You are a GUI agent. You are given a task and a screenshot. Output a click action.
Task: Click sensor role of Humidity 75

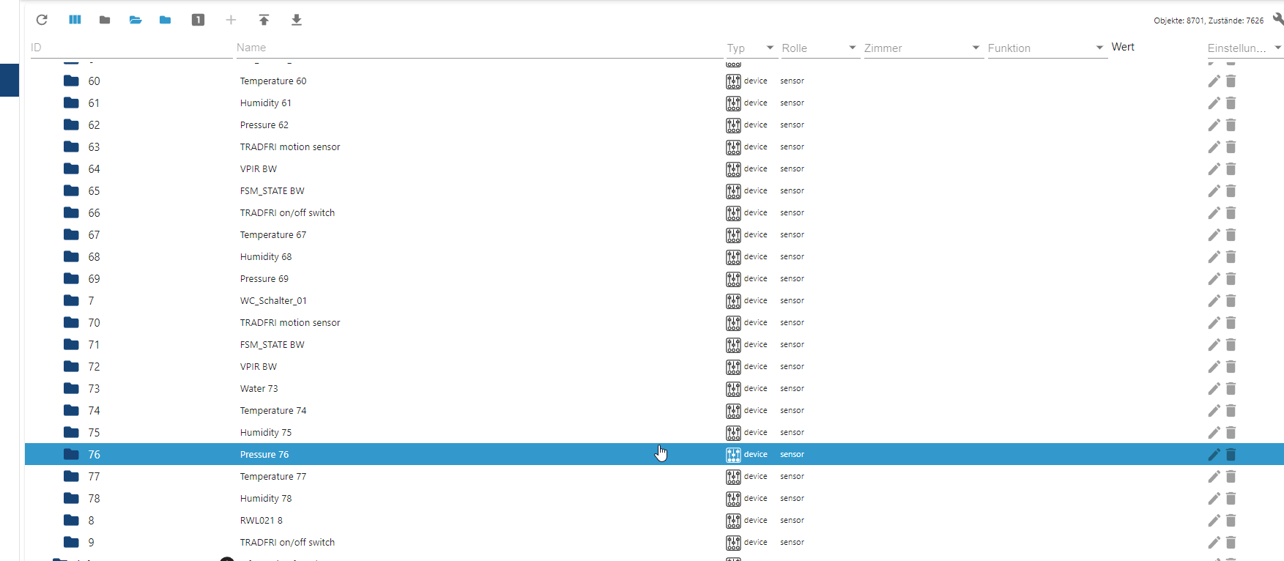coord(792,432)
